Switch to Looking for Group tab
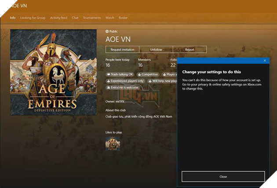The image size is (277, 188). tap(33, 18)
